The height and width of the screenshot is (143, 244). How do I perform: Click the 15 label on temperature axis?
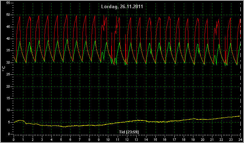[x=8, y=98]
